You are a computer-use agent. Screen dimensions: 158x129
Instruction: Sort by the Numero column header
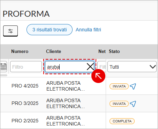click(20, 51)
